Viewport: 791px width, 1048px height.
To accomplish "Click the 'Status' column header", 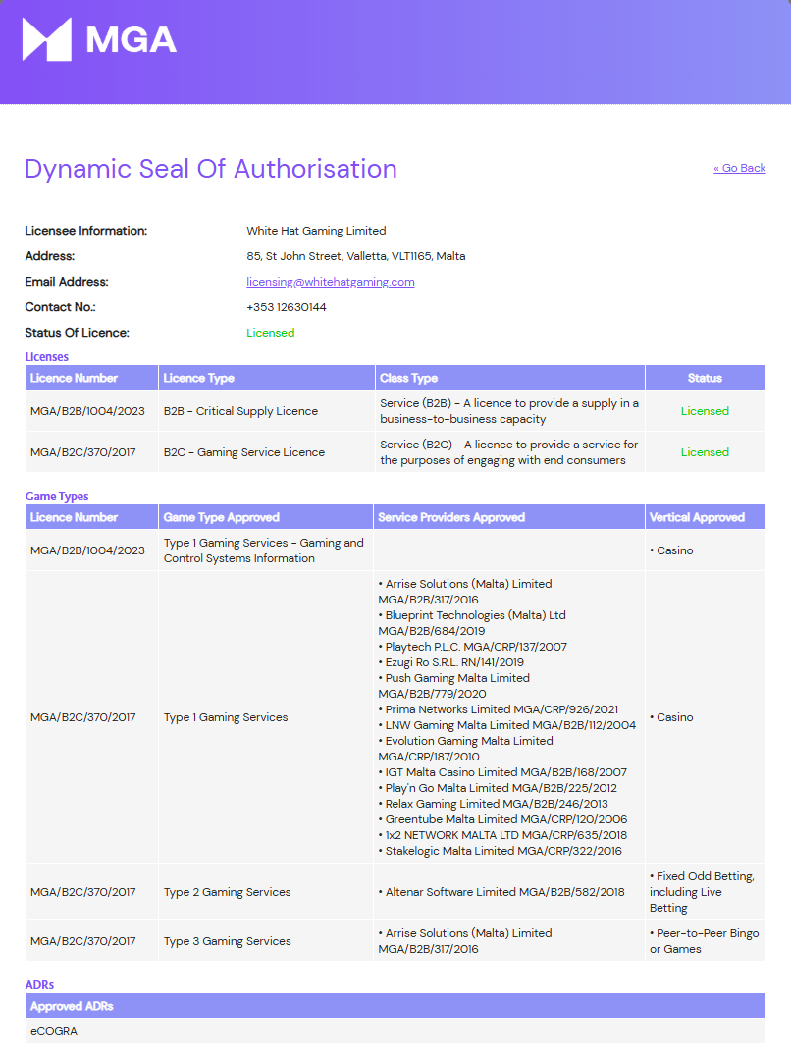I will click(x=705, y=378).
